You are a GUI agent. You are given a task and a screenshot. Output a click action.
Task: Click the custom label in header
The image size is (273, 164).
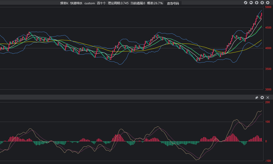pyautogui.click(x=90, y=3)
